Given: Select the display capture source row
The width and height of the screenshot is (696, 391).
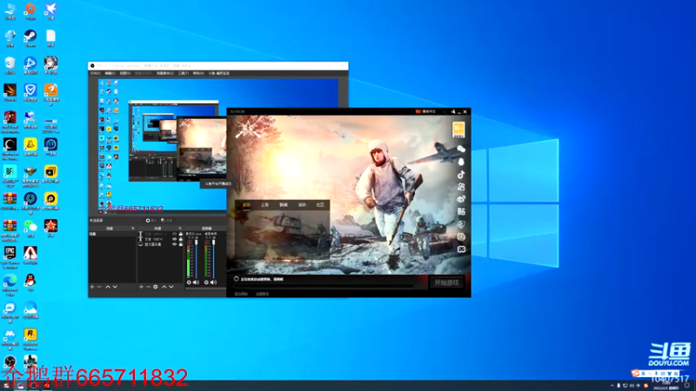Looking at the screenshot, I should point(160,244).
